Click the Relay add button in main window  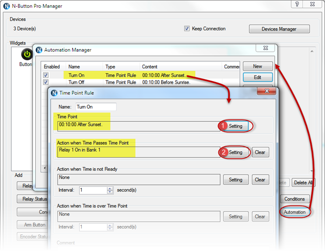pos(25,186)
